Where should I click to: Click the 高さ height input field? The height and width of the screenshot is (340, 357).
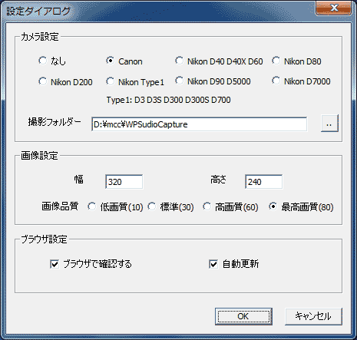click(263, 182)
